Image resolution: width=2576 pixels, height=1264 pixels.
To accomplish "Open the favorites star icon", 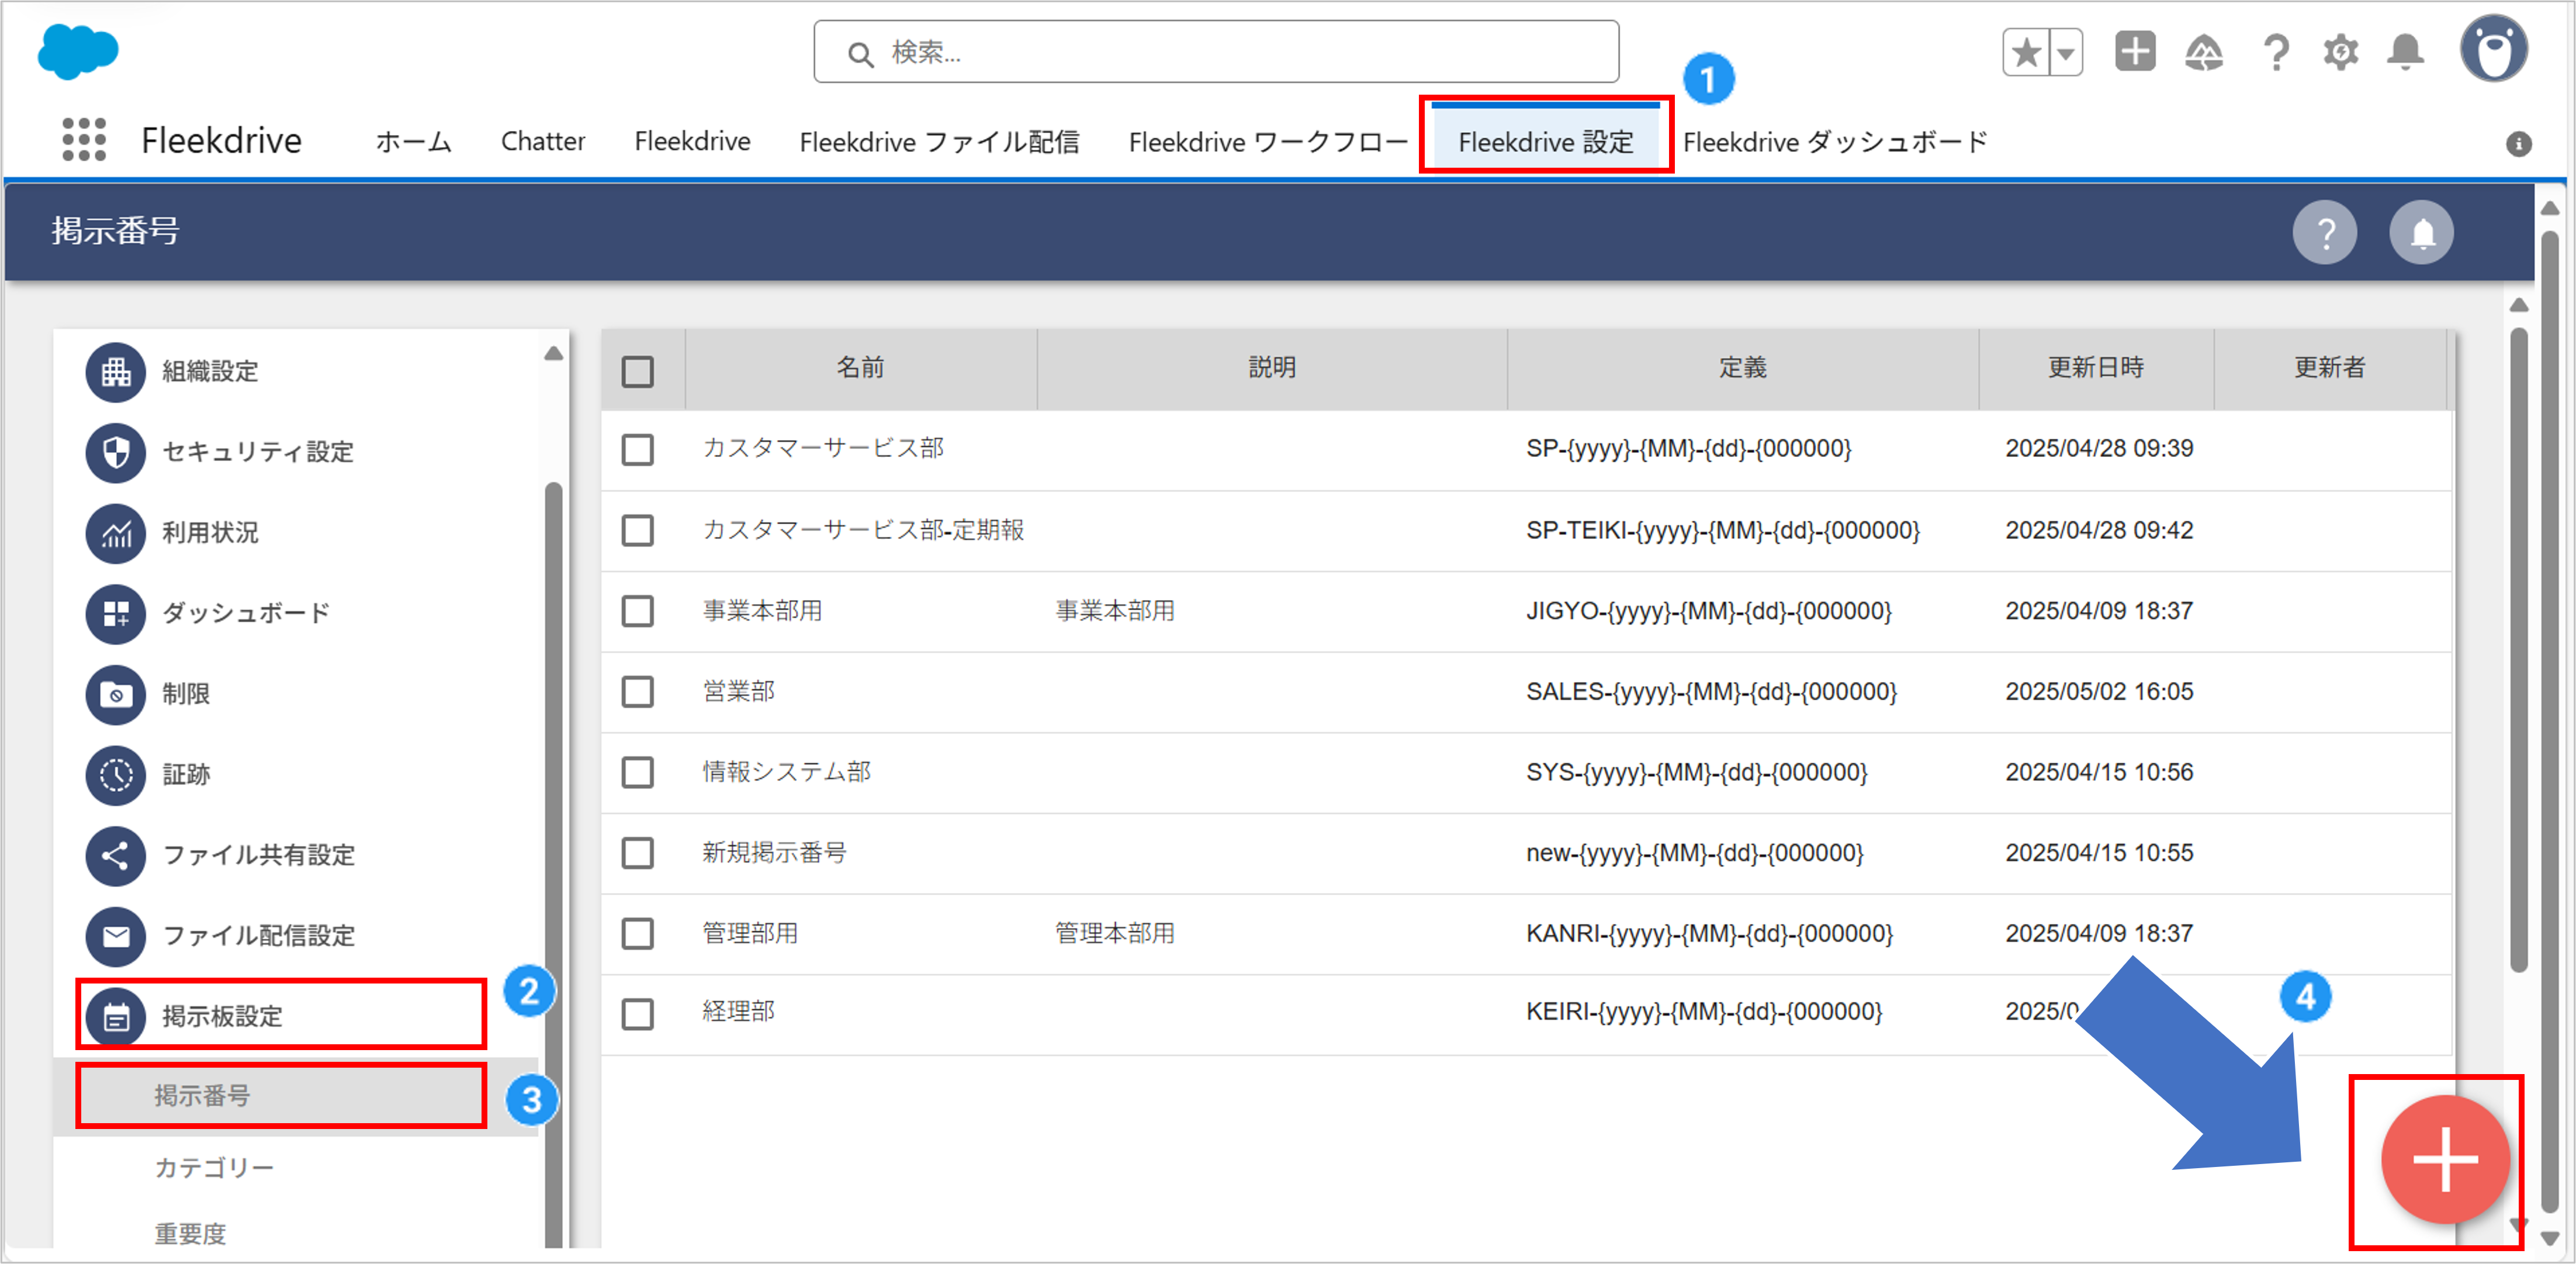I will 2026,52.
